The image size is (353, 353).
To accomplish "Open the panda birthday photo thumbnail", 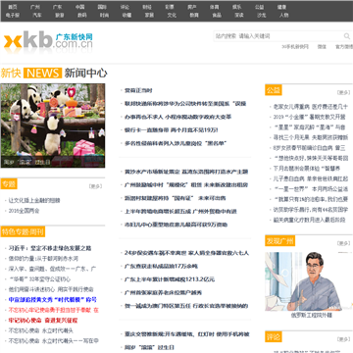I will click(x=53, y=126).
